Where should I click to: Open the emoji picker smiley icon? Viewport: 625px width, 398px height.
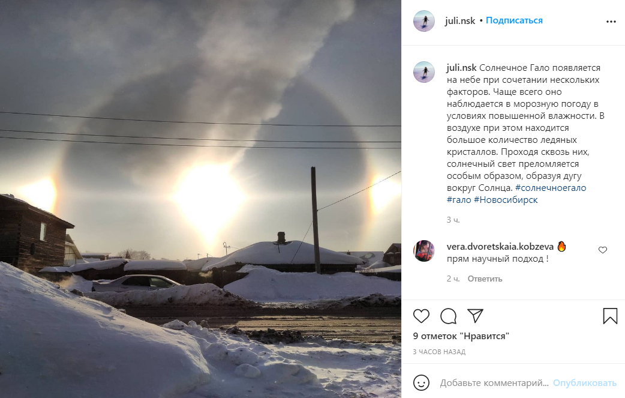[x=421, y=383]
